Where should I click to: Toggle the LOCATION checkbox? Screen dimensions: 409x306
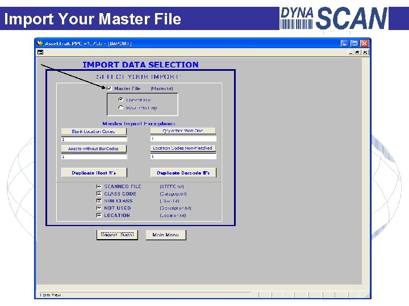[99, 215]
